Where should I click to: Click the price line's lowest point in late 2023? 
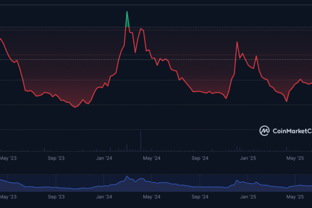(75, 107)
